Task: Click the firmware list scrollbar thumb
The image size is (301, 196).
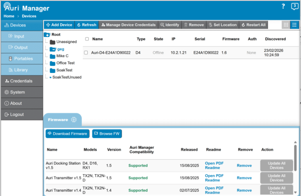Action: click(295, 158)
